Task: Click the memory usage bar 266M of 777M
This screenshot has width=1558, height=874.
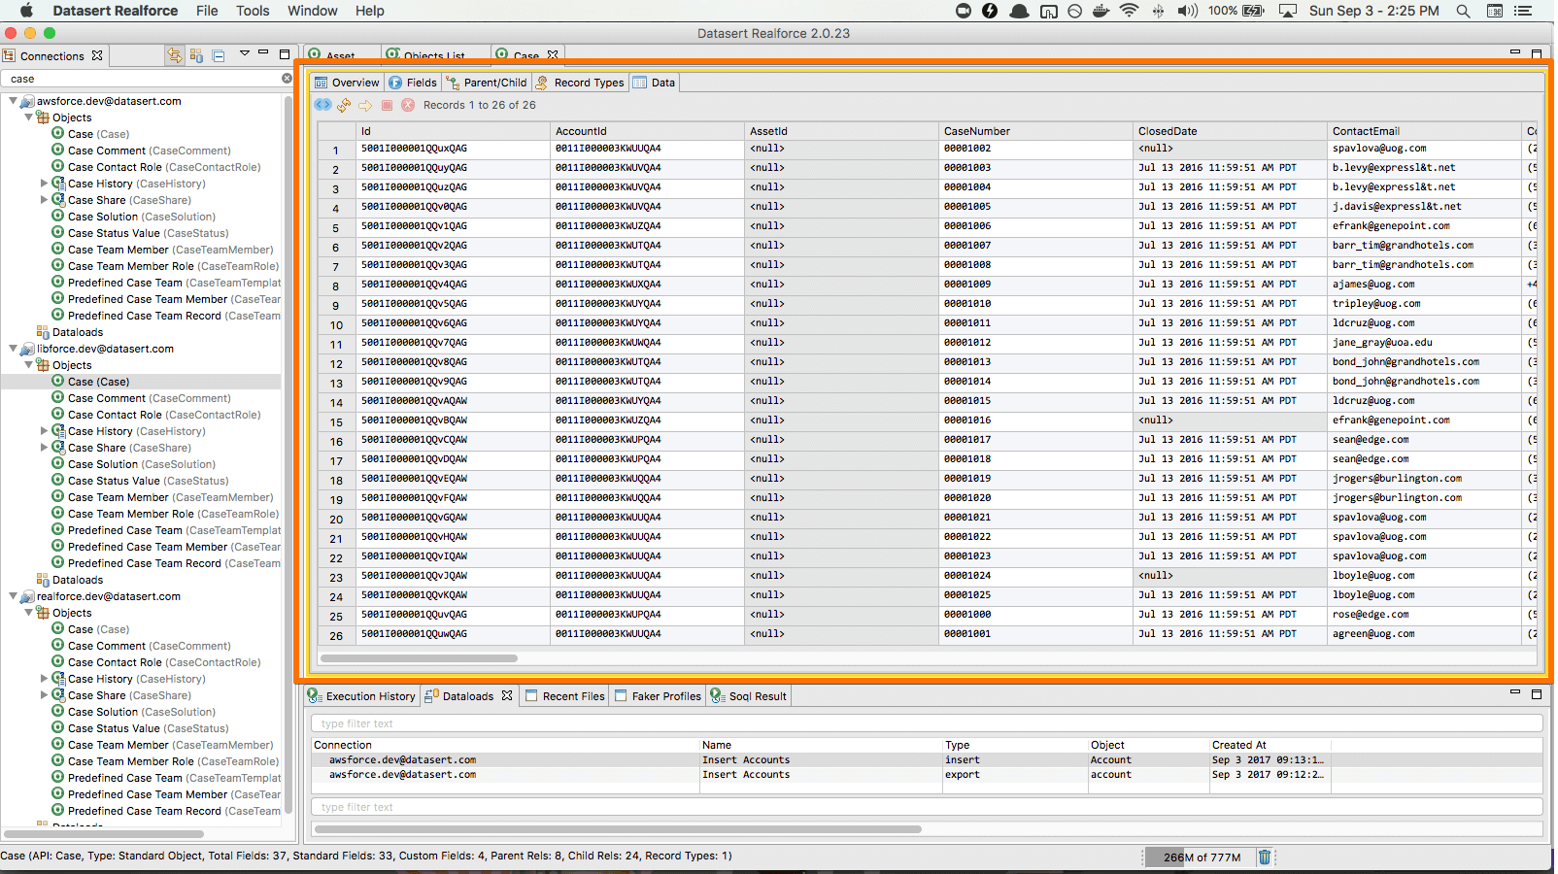Action: (x=1201, y=857)
